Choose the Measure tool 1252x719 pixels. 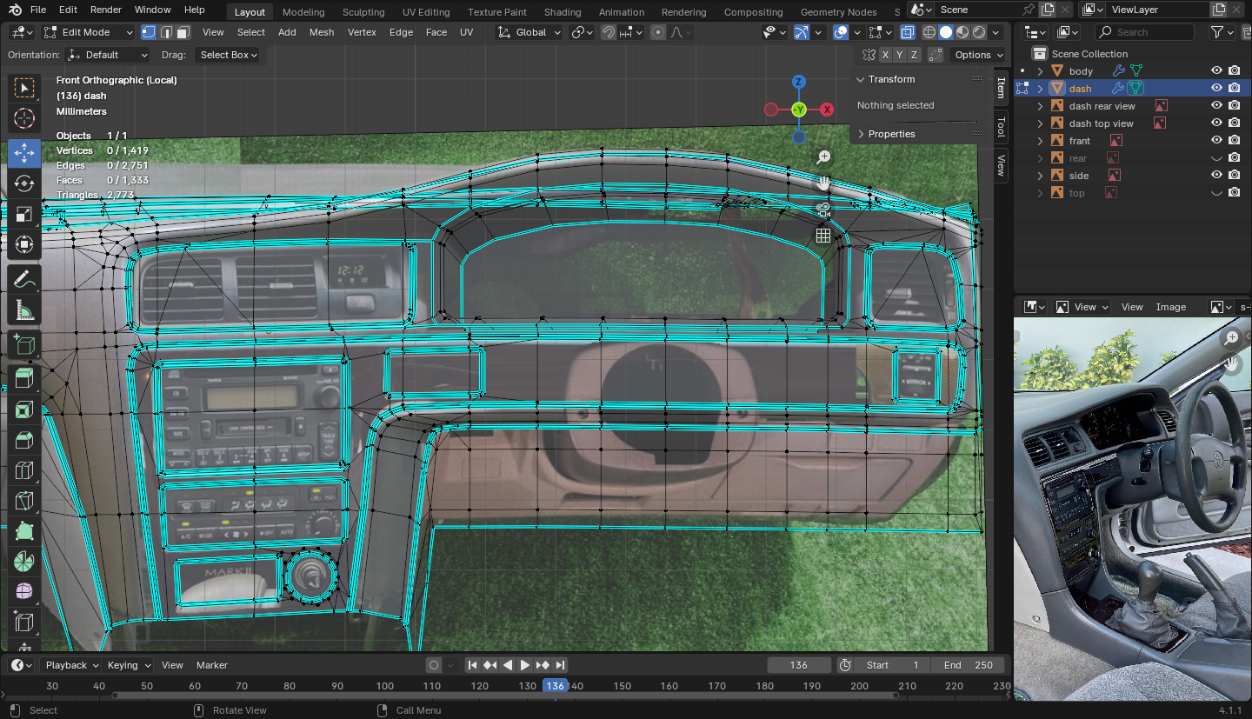click(x=24, y=311)
